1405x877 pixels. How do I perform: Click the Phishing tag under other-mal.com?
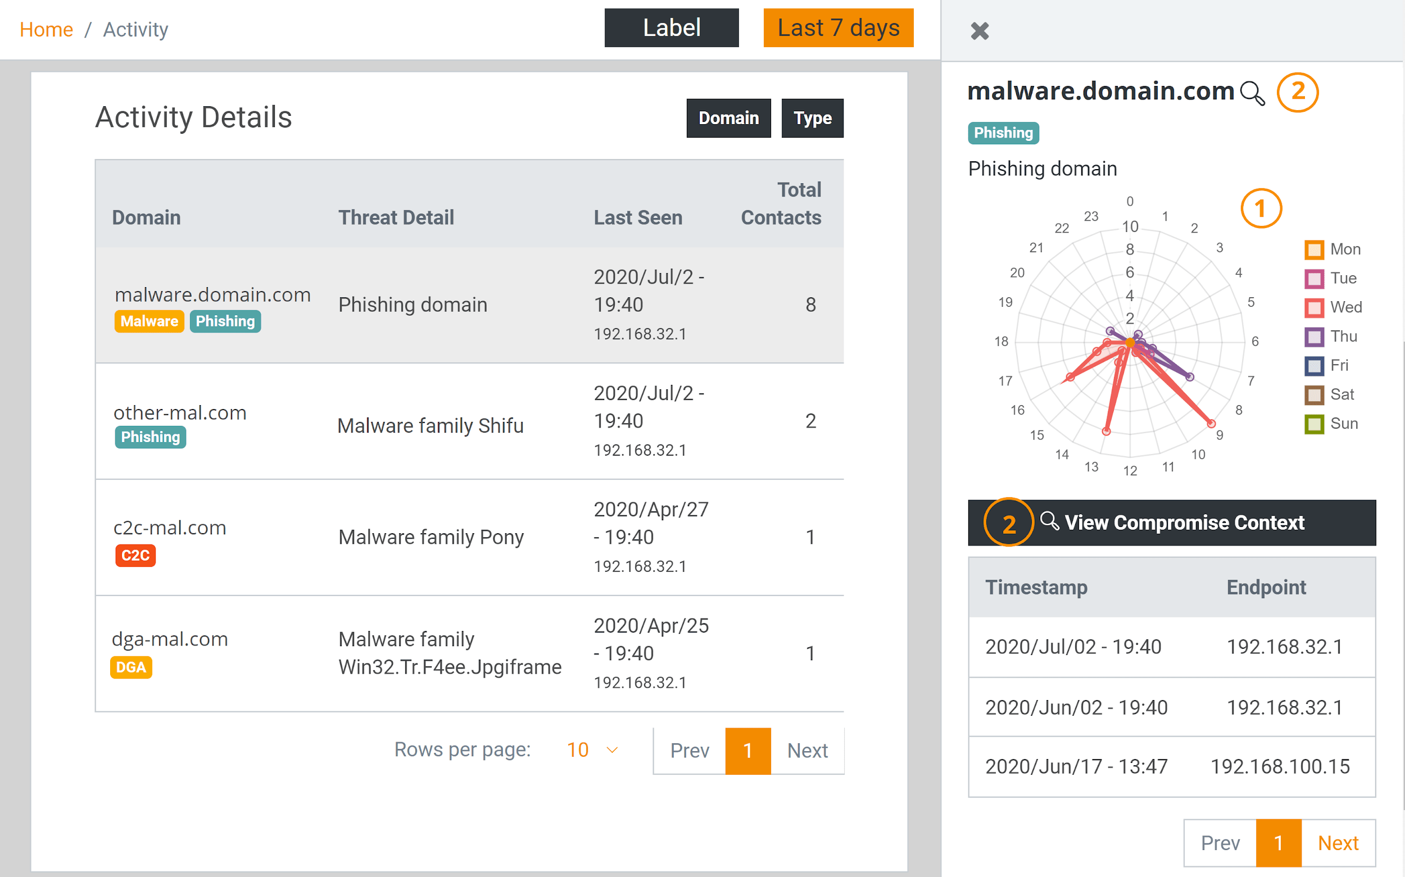pyautogui.click(x=150, y=437)
